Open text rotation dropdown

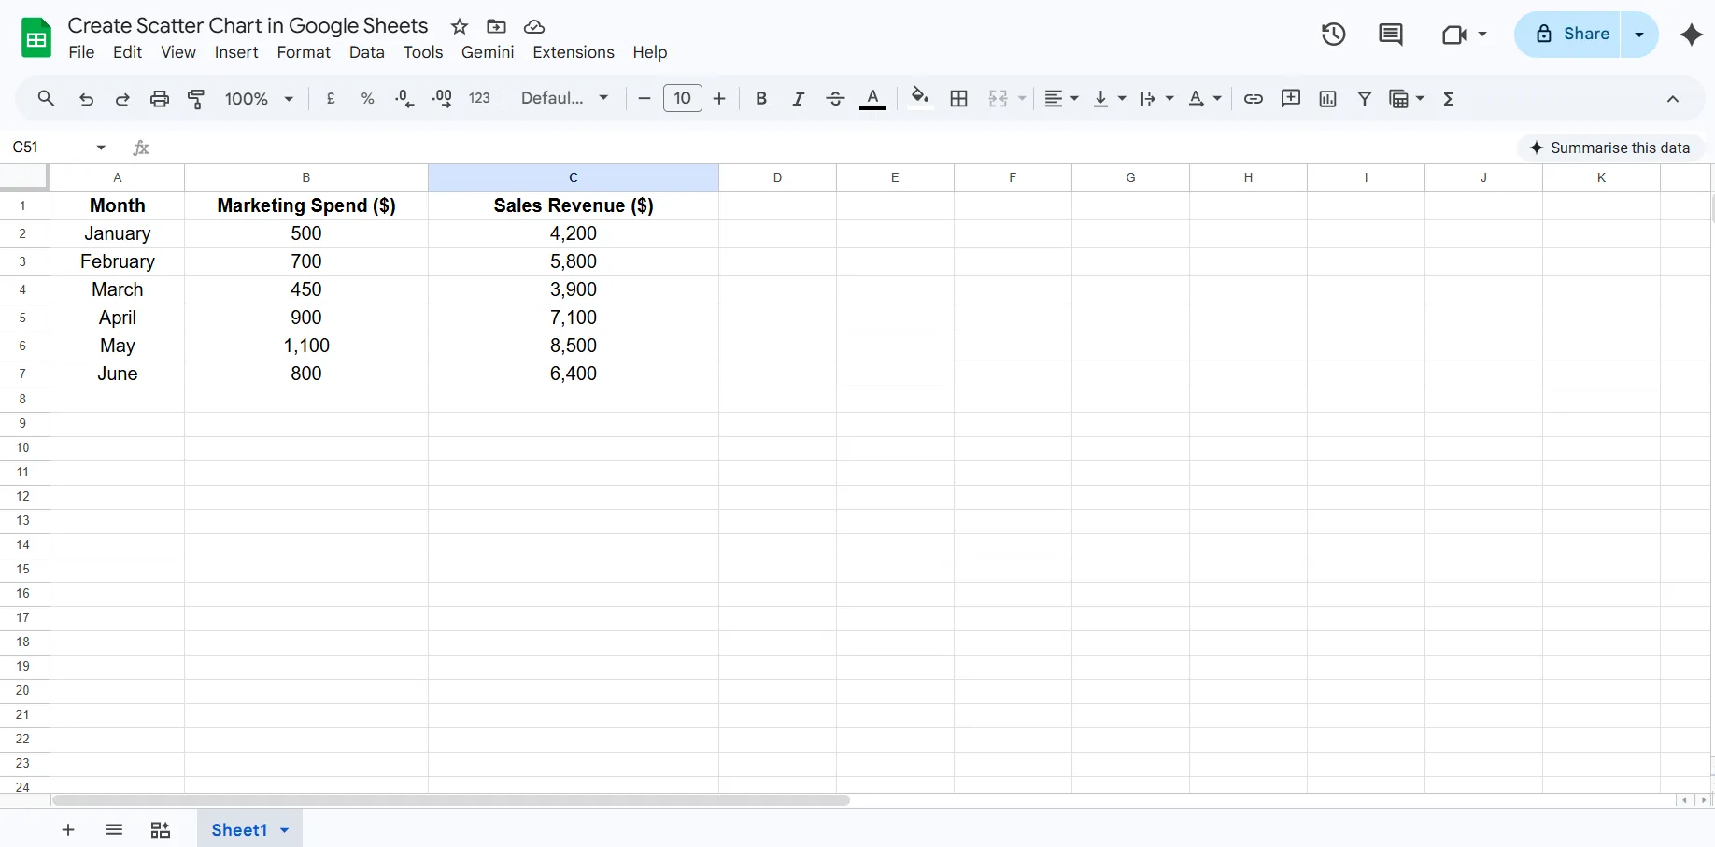(x=1205, y=98)
